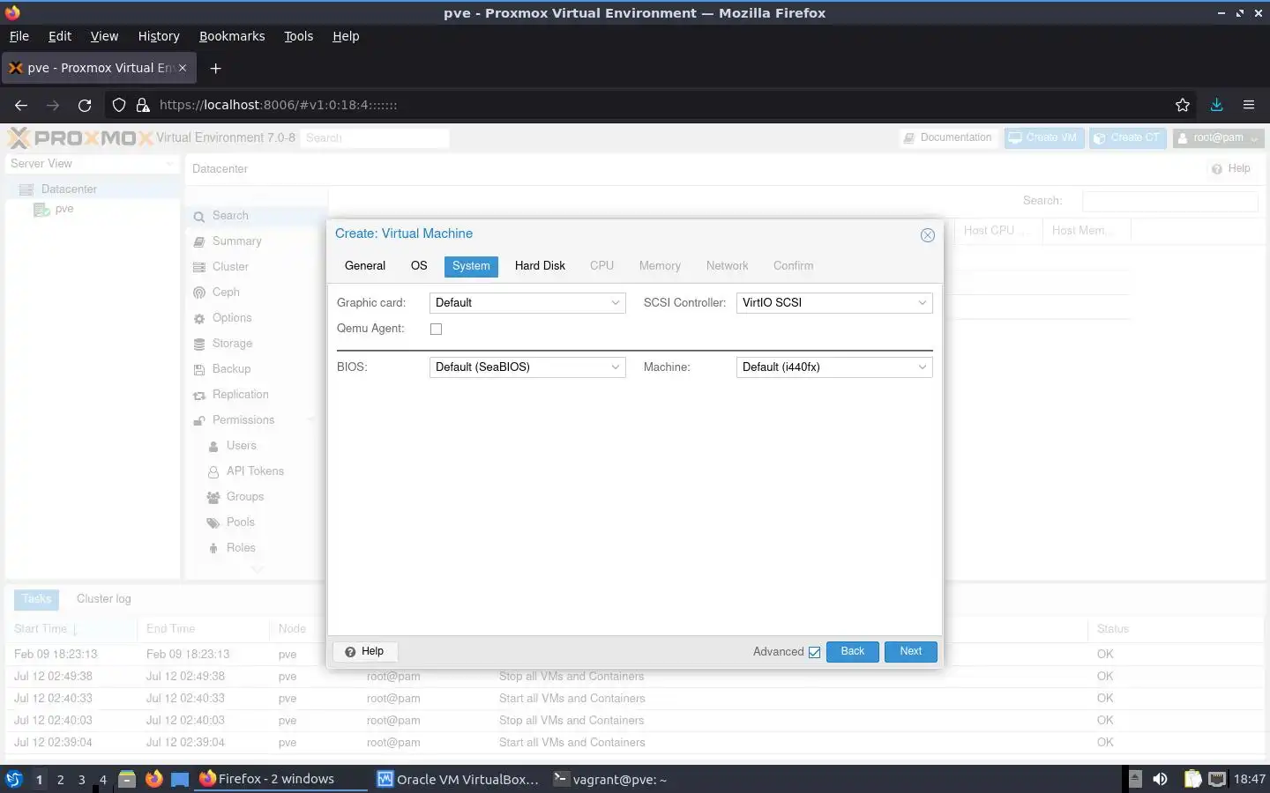Select the Tasks tab
This screenshot has height=793, width=1270.
point(36,599)
